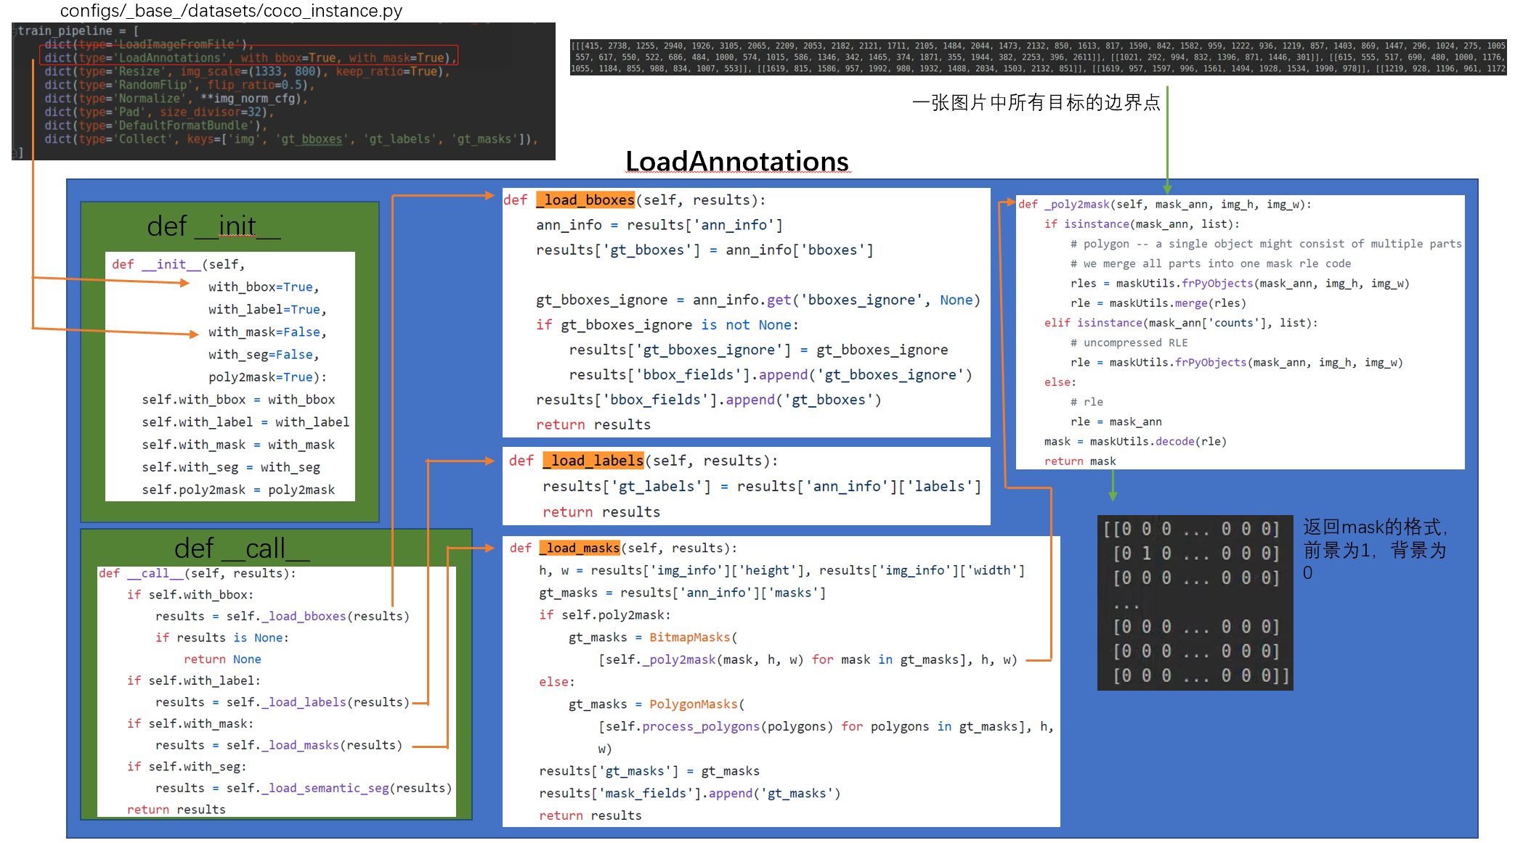Click the highlighted _load_bboxes function name
1515x843 pixels.
coord(585,200)
